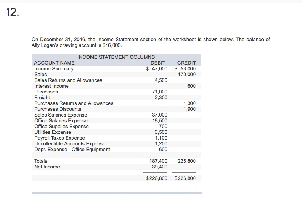Select the Office Supplies Expense label

tap(62, 127)
